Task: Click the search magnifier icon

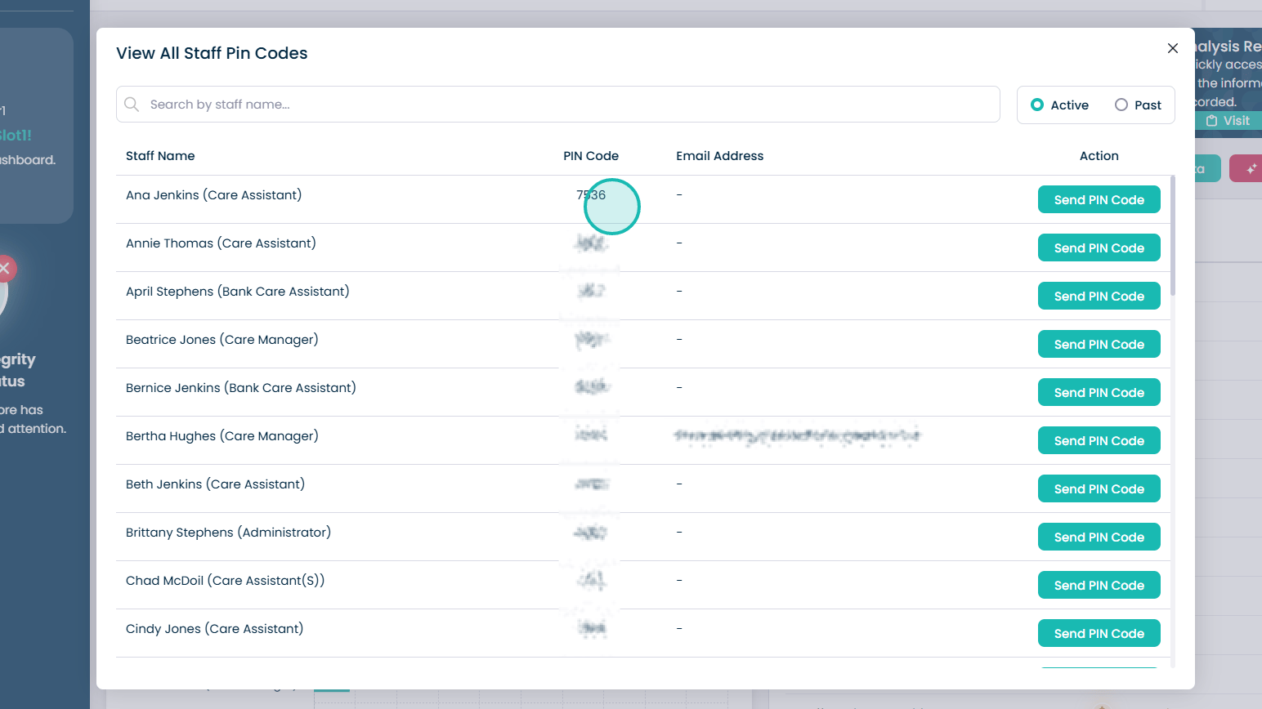Action: [132, 105]
